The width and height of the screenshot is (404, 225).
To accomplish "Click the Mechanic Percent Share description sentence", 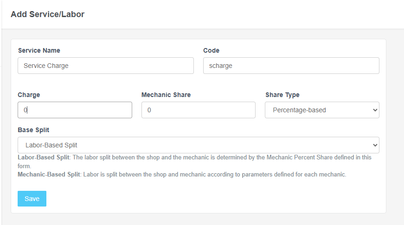I will coord(223,158).
